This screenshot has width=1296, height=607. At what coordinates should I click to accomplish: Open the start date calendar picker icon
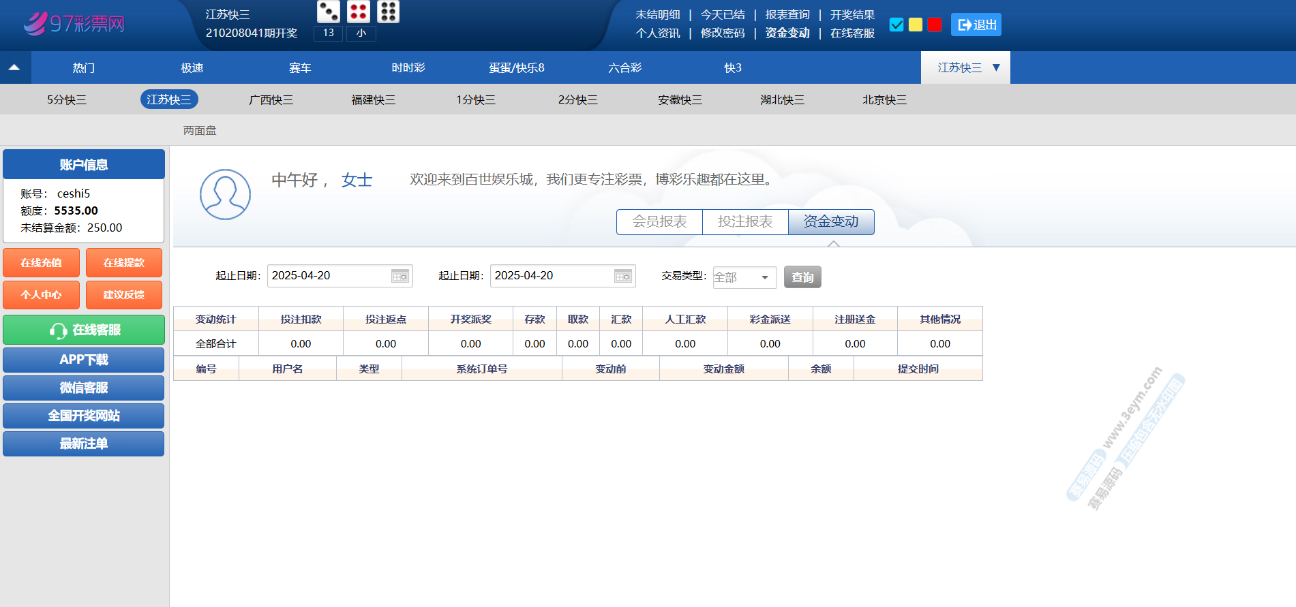coord(400,276)
